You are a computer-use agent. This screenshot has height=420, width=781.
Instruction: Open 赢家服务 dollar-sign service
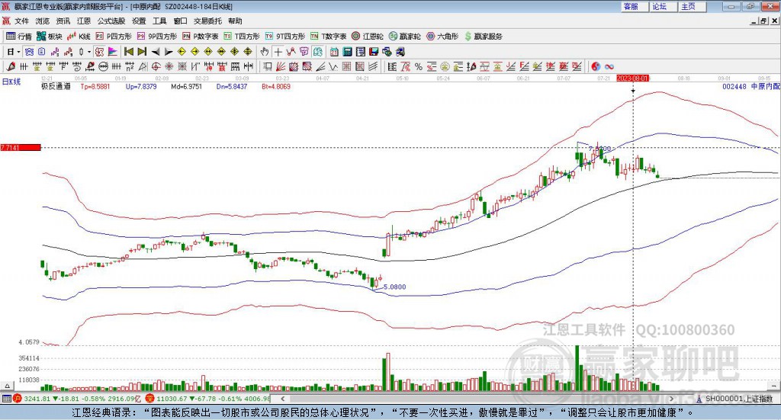click(483, 37)
